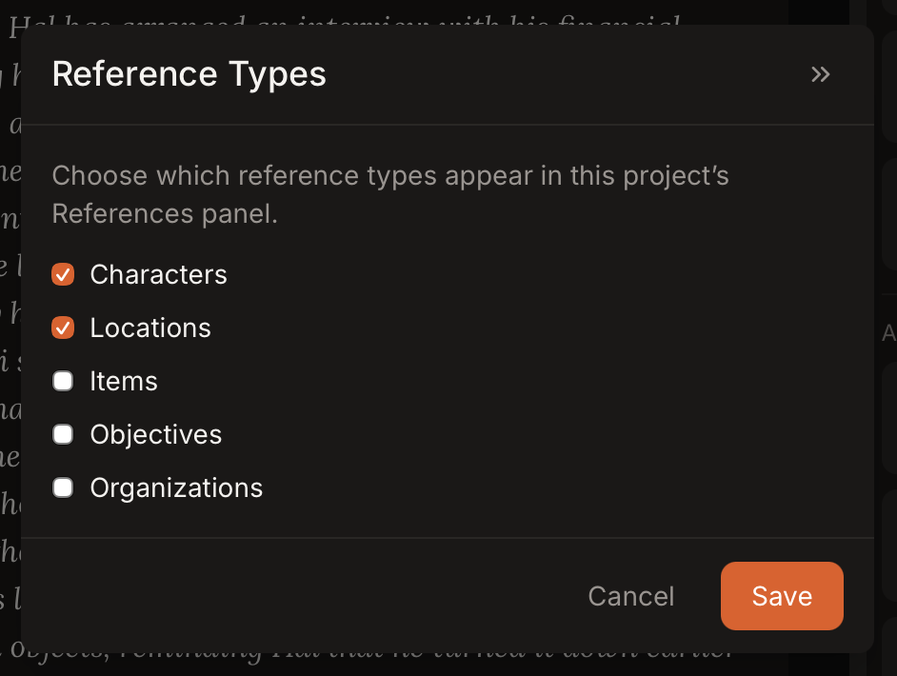Enable the Objectives reference type
Screen dimensions: 897x676
63,434
